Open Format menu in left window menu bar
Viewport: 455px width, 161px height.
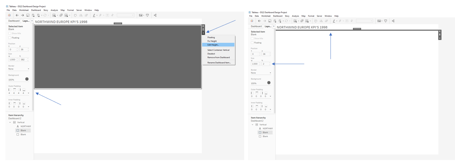tap(70, 10)
